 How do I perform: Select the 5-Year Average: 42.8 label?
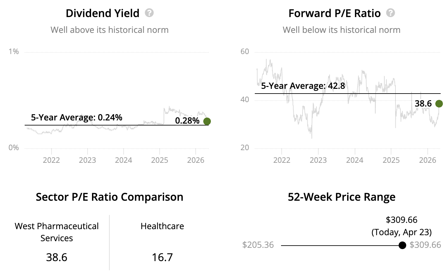click(x=303, y=86)
